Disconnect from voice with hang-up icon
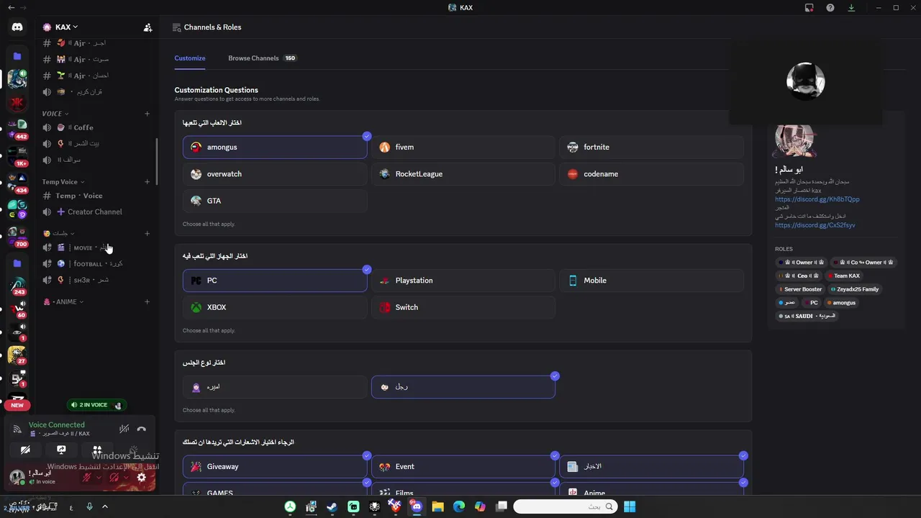 pyautogui.click(x=142, y=430)
